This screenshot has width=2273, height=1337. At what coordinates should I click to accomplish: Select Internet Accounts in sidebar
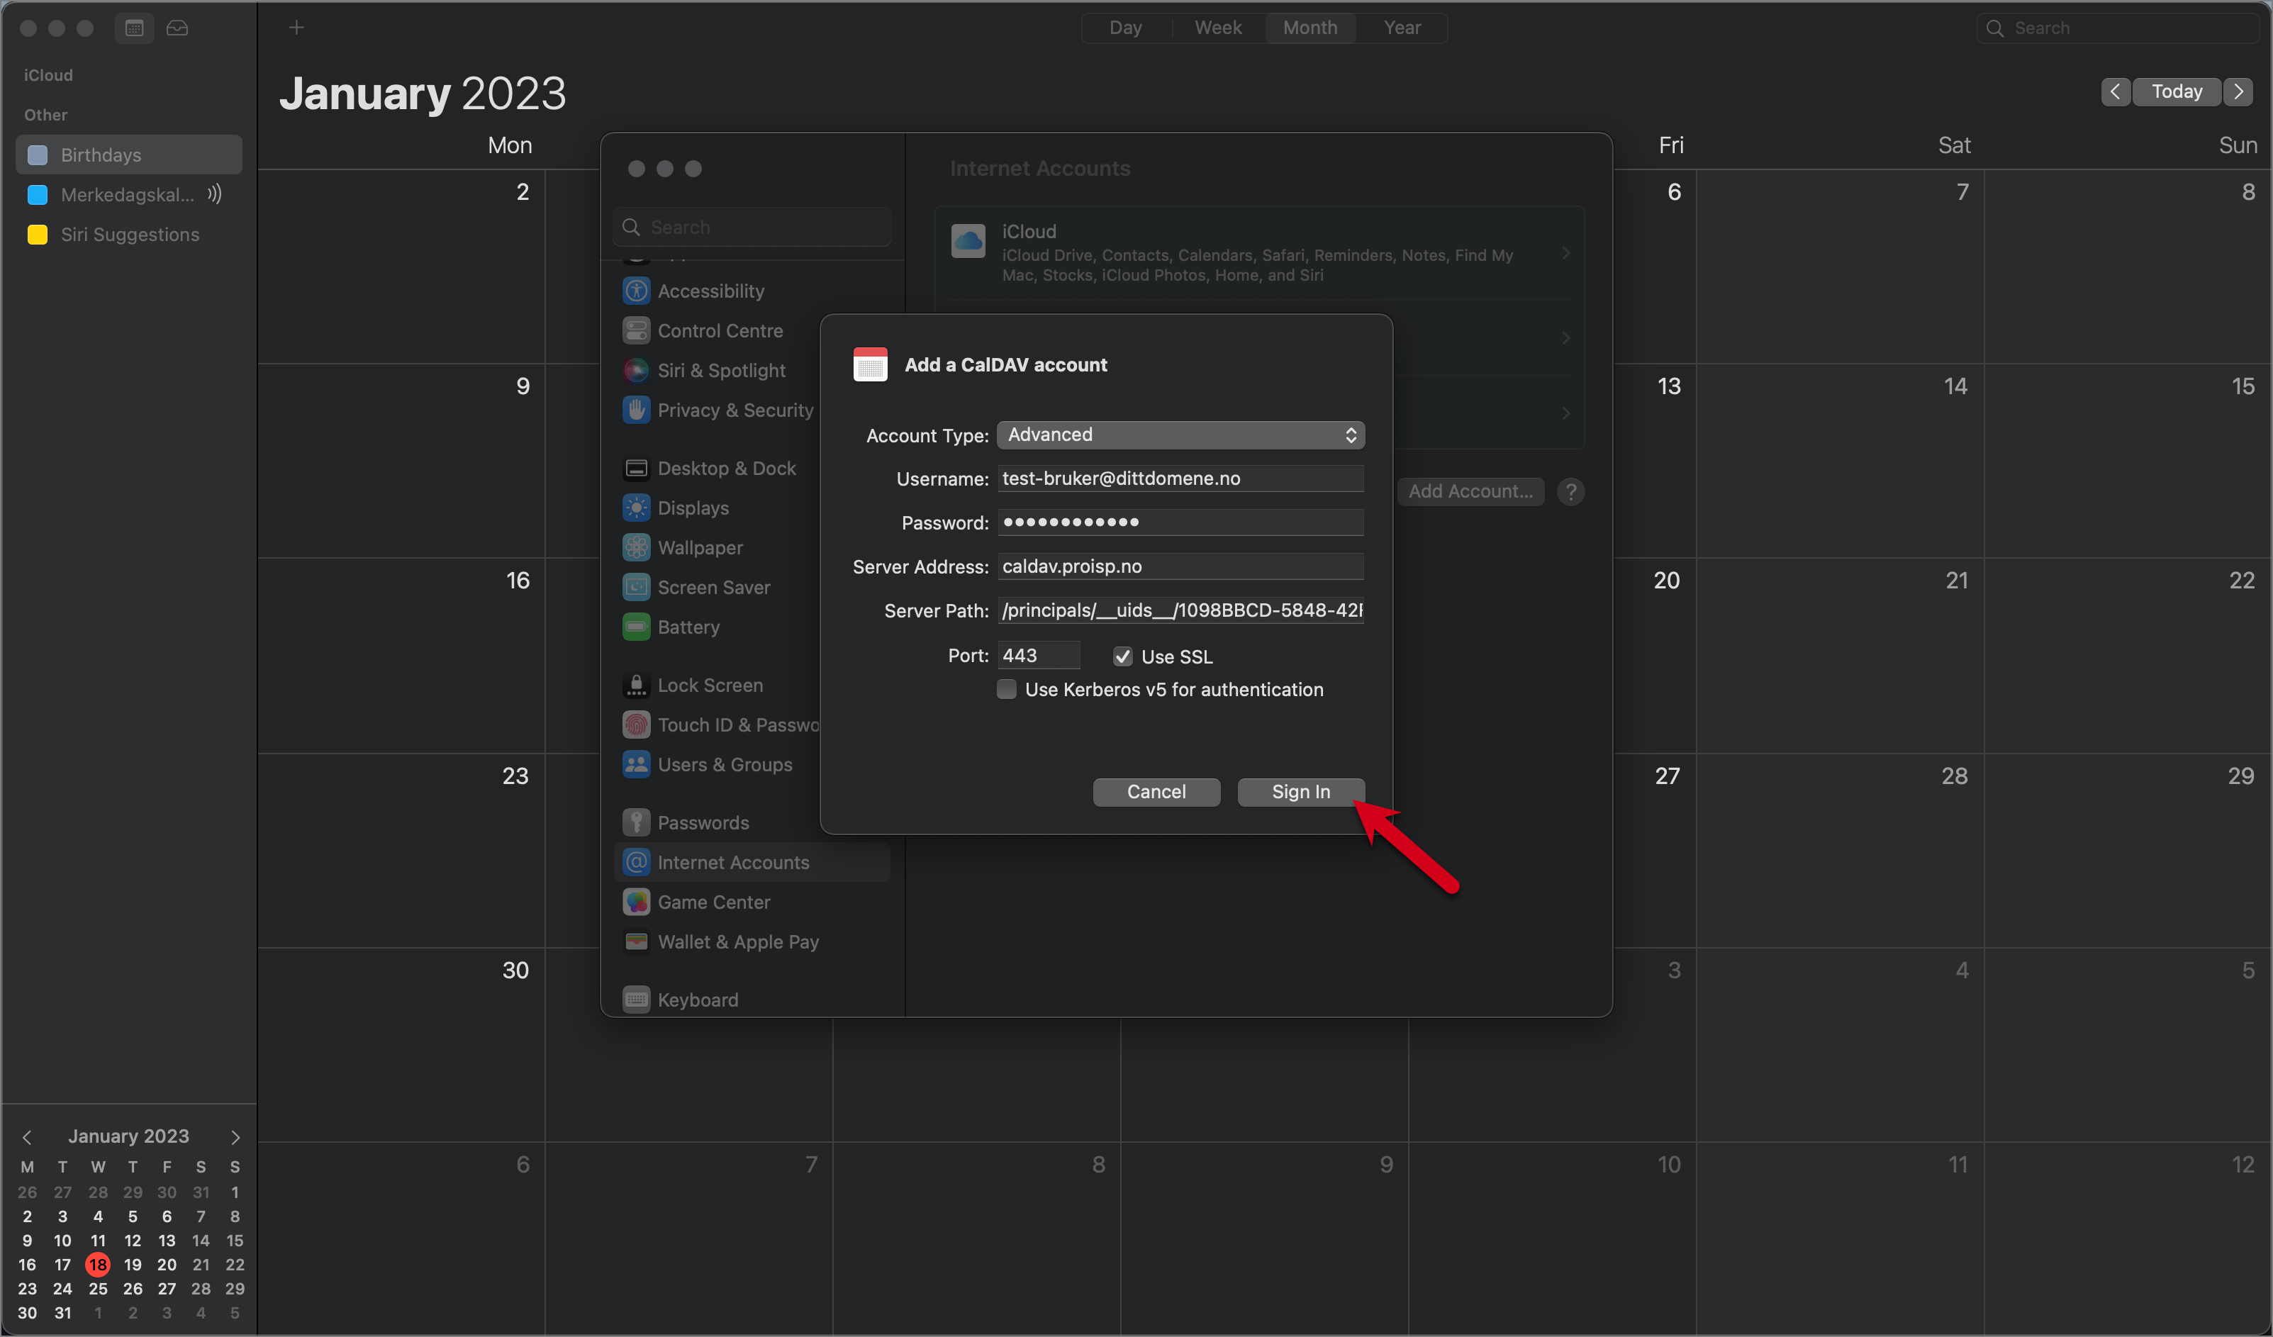click(x=752, y=863)
